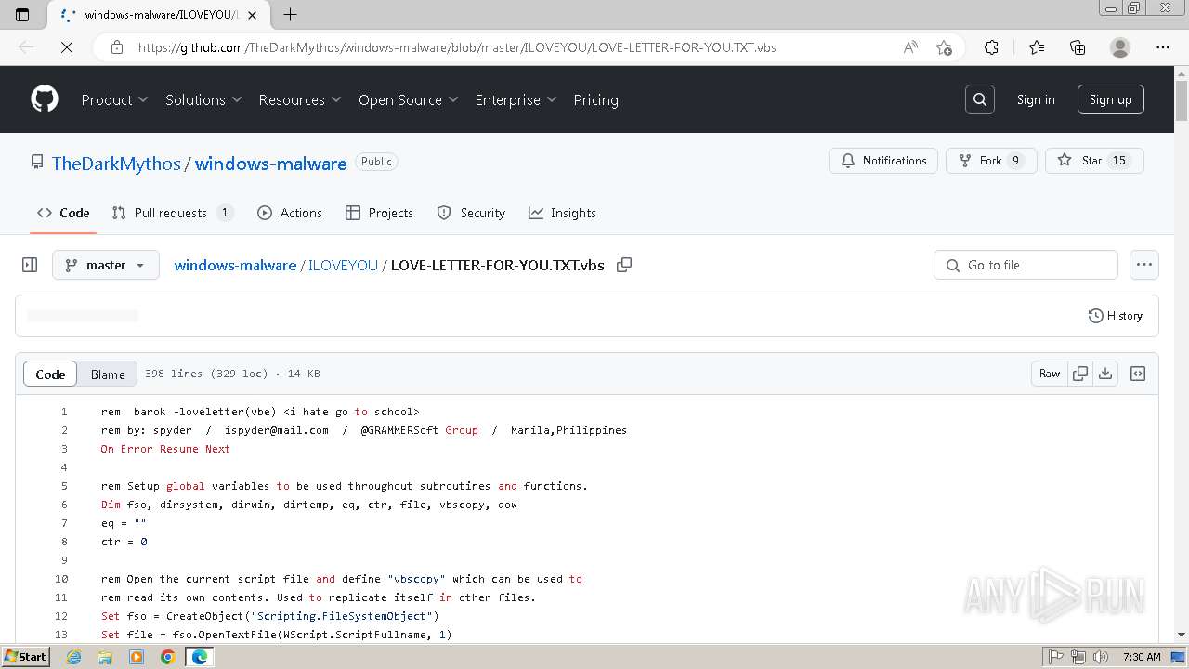This screenshot has height=669, width=1189.
Task: View site information lock icon
Action: click(117, 47)
